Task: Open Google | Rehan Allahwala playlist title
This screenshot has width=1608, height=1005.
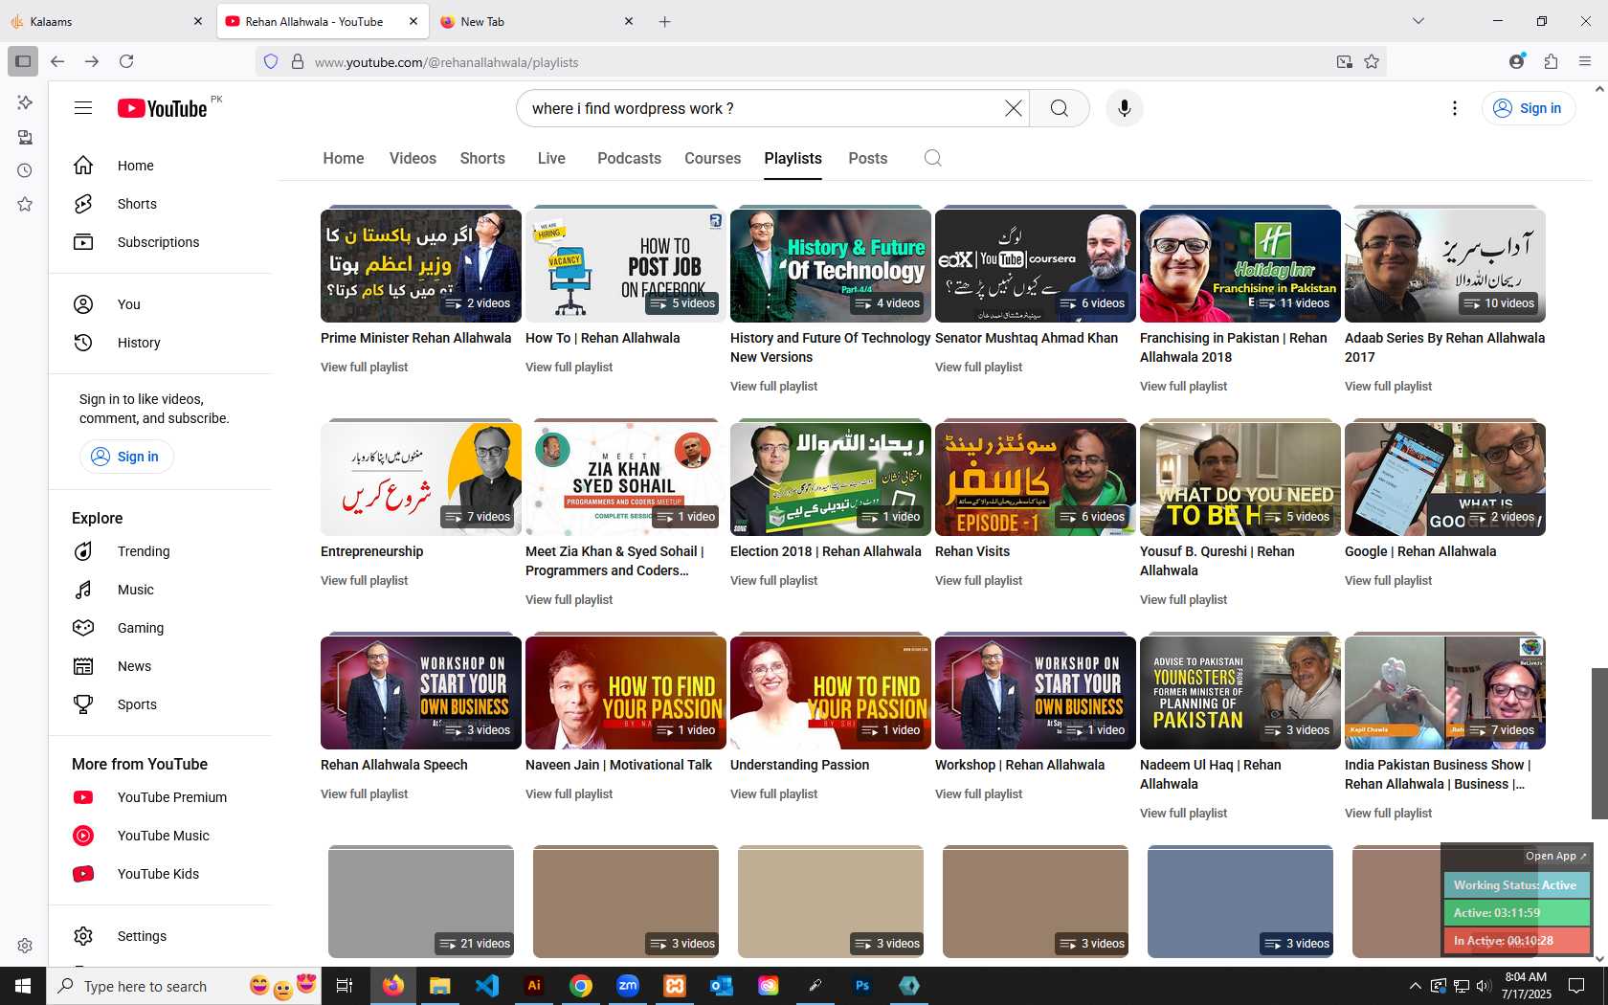Action: point(1420,551)
